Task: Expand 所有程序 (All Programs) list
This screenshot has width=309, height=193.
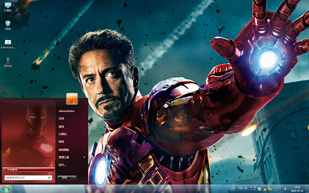Action: click(28, 169)
